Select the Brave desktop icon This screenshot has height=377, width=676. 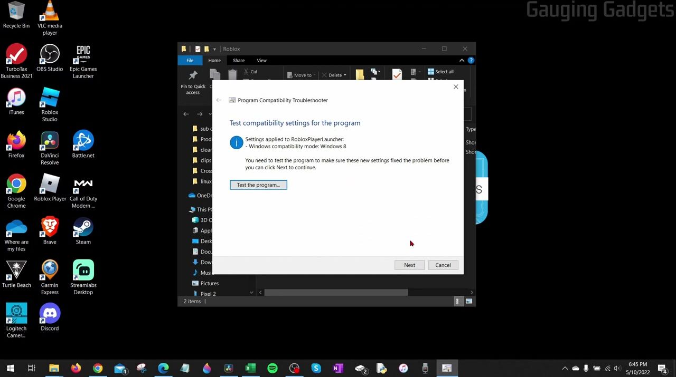pyautogui.click(x=50, y=231)
